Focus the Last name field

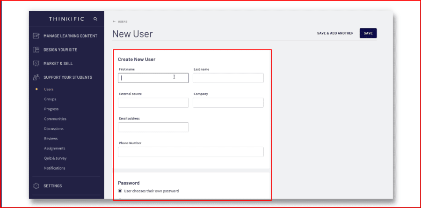click(x=228, y=78)
